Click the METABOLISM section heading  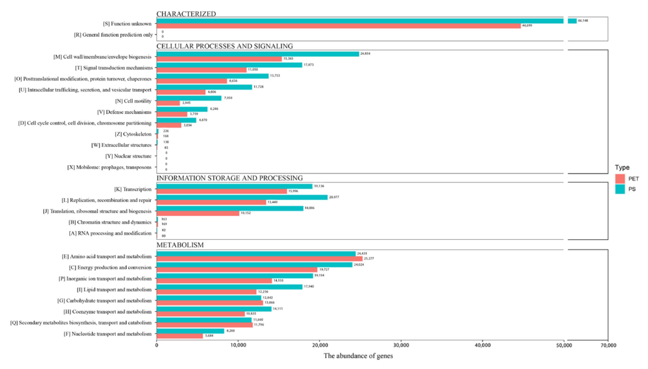pyautogui.click(x=180, y=245)
